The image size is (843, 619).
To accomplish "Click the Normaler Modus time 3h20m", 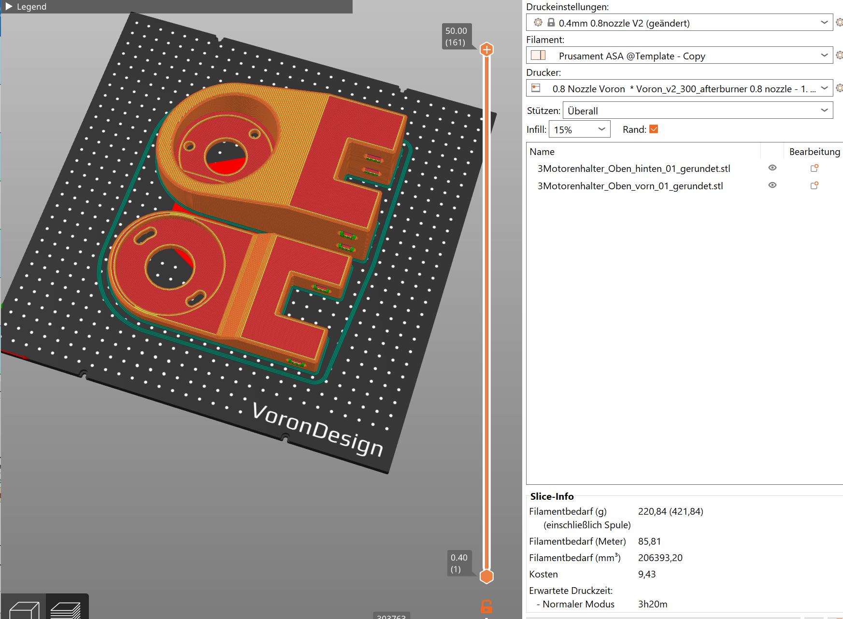I will [653, 604].
